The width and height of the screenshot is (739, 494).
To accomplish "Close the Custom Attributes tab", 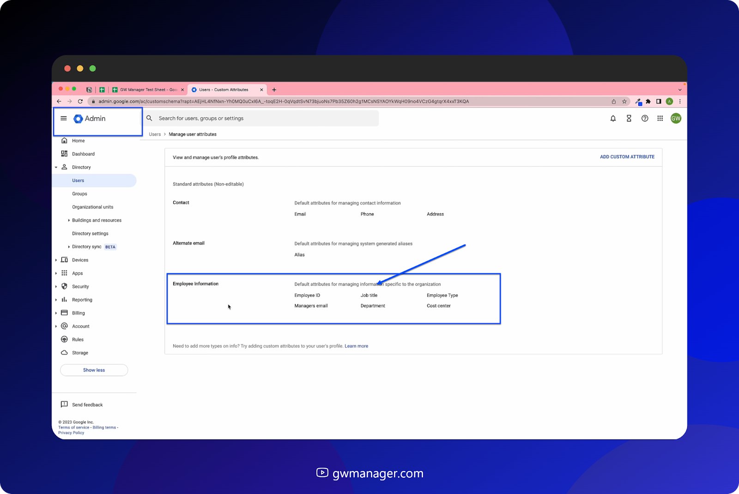I will point(261,90).
